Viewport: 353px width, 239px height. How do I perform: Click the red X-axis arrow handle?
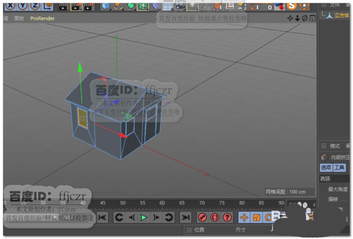tap(123, 135)
